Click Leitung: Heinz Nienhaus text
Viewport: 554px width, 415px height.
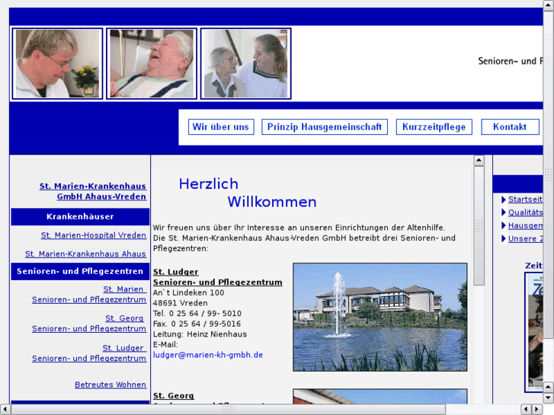(200, 334)
